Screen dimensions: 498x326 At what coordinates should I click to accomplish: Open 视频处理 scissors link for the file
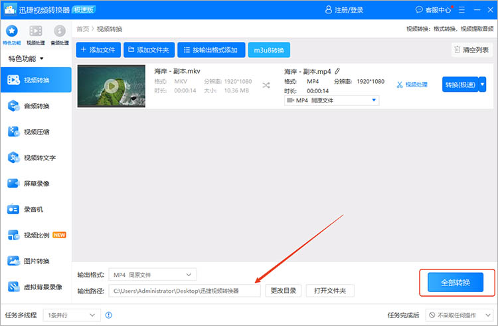click(412, 84)
